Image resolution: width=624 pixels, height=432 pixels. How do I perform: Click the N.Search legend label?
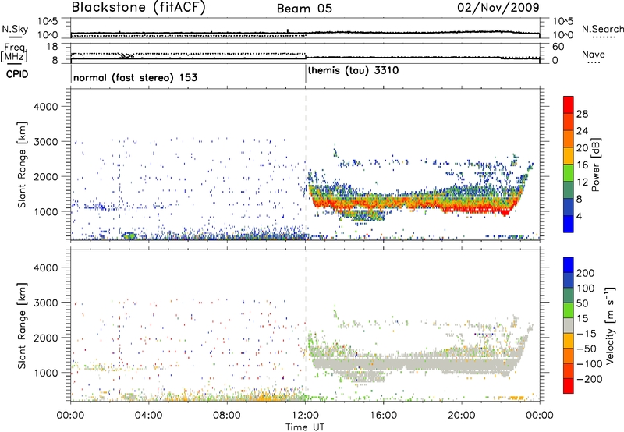pyautogui.click(x=602, y=29)
